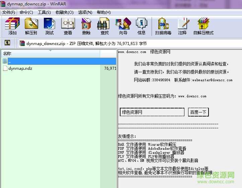Click the archive icon in address bar
242x188 pixels.
22,43
